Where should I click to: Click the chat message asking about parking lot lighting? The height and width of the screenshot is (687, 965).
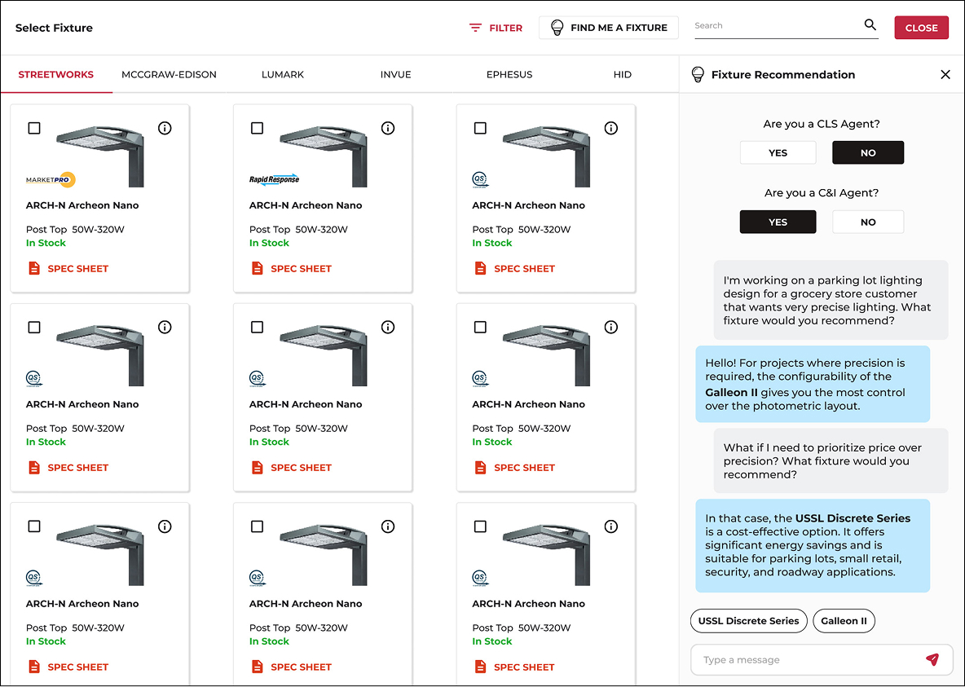point(831,301)
